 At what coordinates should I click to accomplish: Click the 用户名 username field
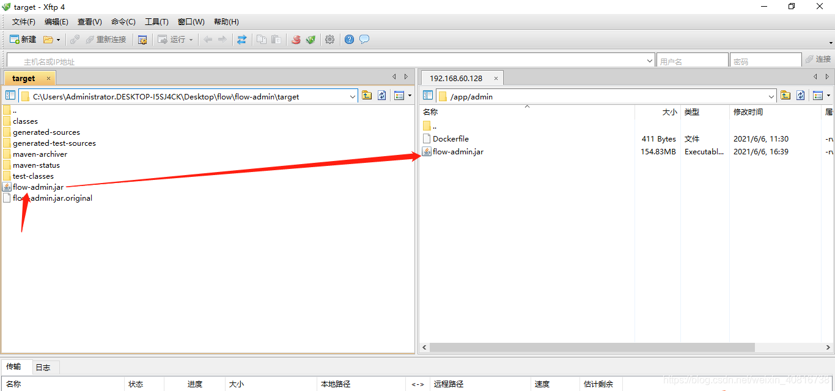(693, 61)
